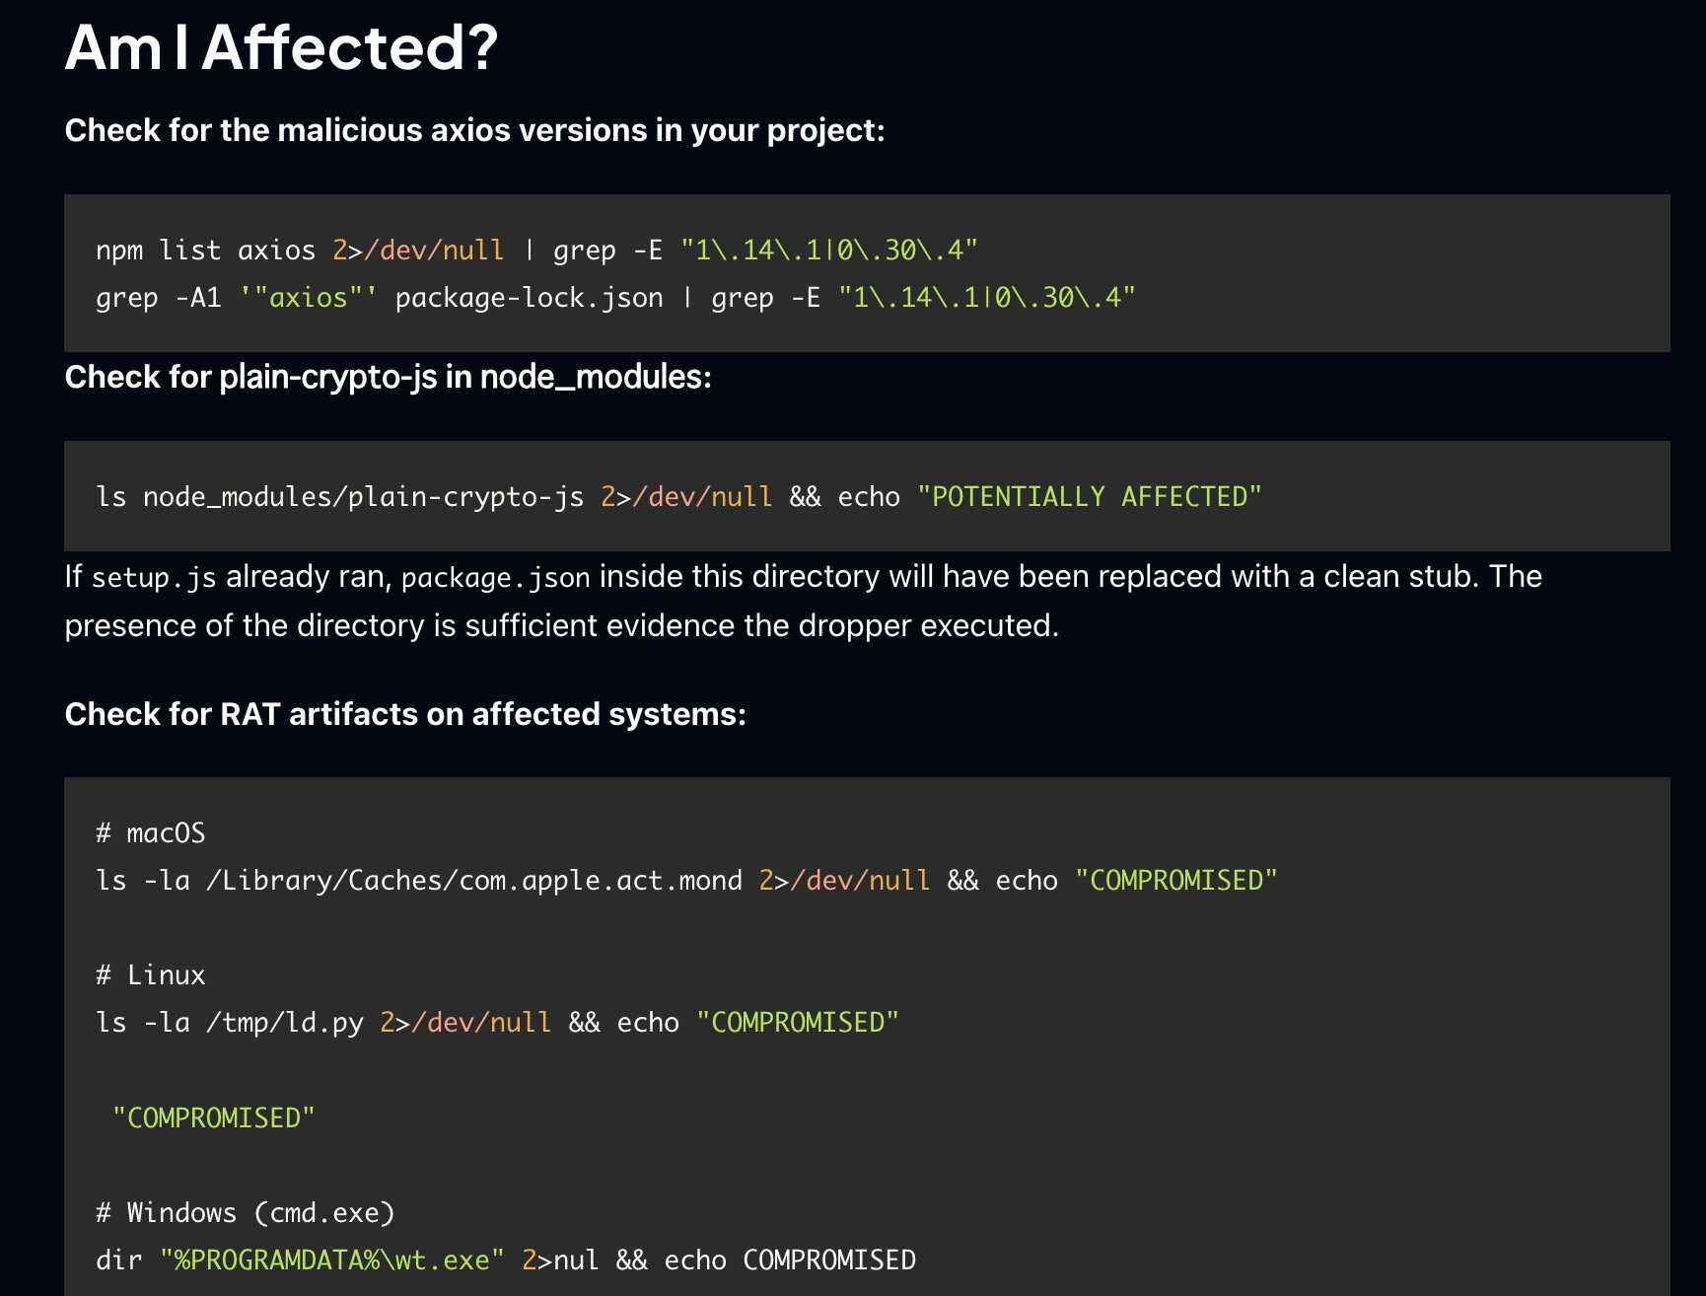The height and width of the screenshot is (1296, 1706).
Task: Click the sentence about the dropper executing
Action: [561, 625]
